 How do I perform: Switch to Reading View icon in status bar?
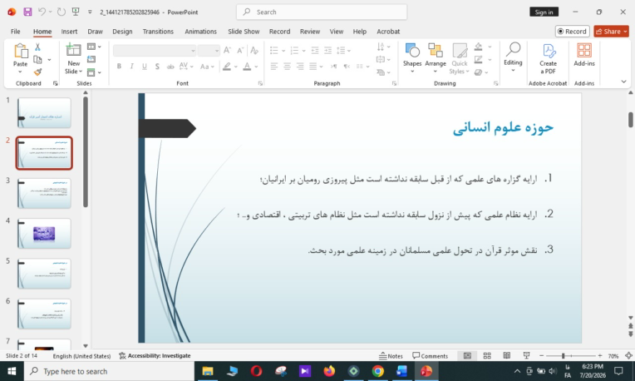tap(507, 355)
